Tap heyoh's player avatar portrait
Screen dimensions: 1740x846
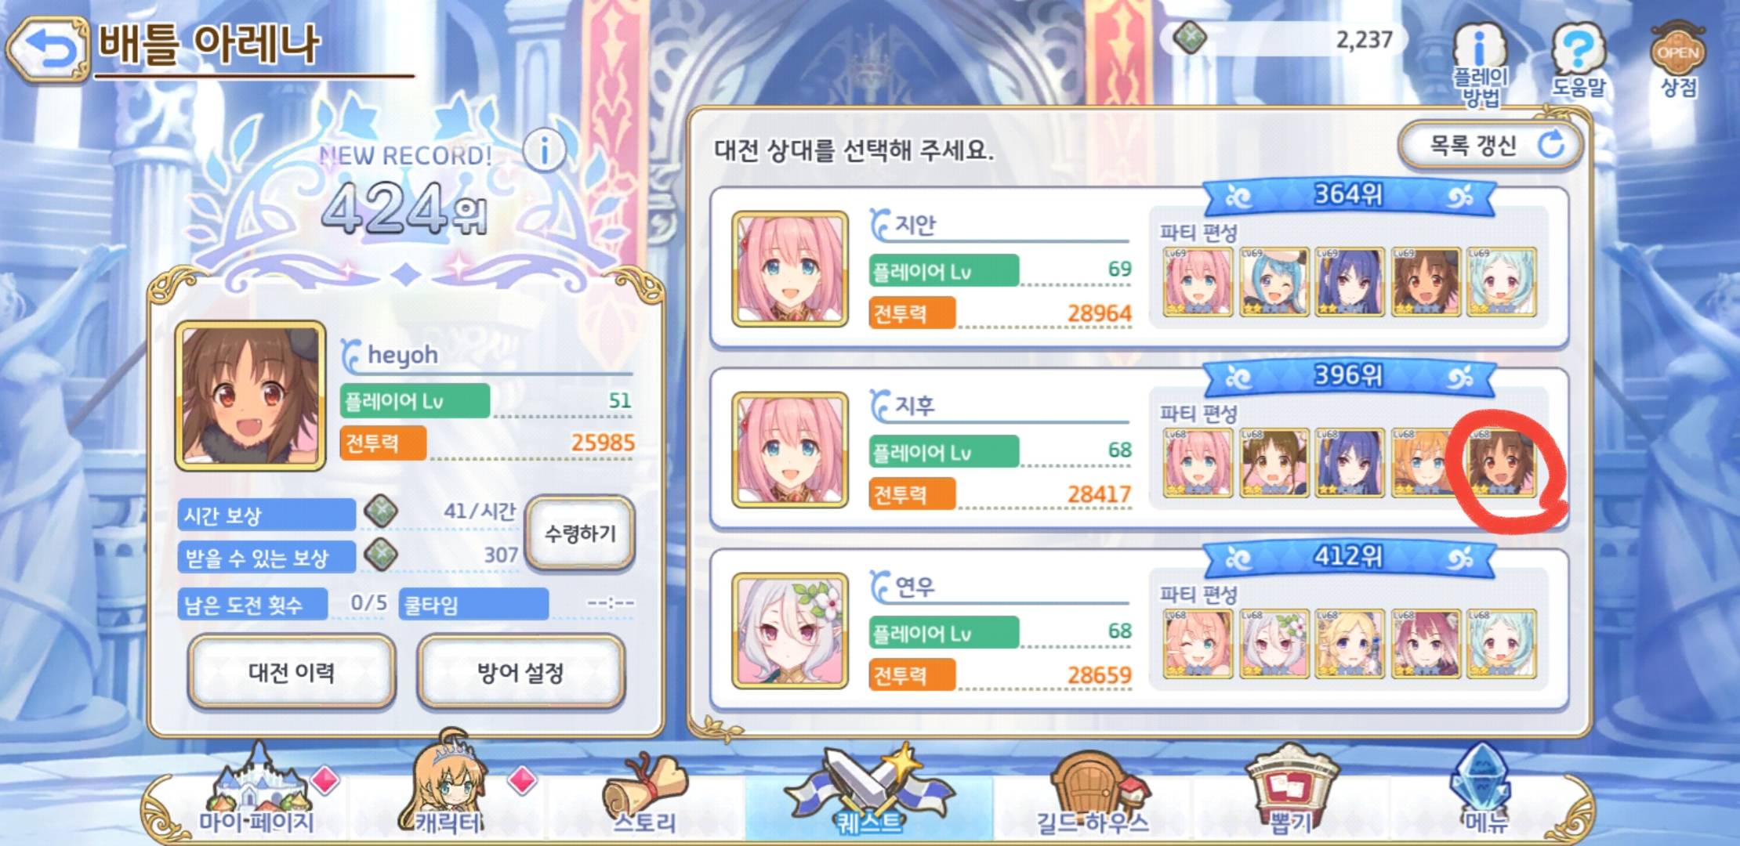[250, 396]
